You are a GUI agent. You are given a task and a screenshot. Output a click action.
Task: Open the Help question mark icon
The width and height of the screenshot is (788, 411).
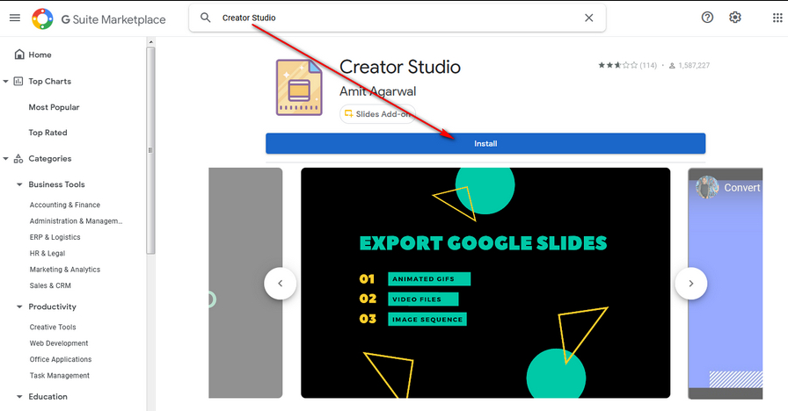pos(707,18)
